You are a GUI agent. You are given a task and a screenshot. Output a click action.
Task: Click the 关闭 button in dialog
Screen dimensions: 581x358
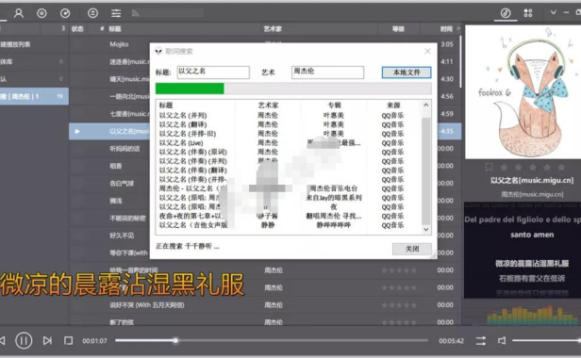point(412,249)
